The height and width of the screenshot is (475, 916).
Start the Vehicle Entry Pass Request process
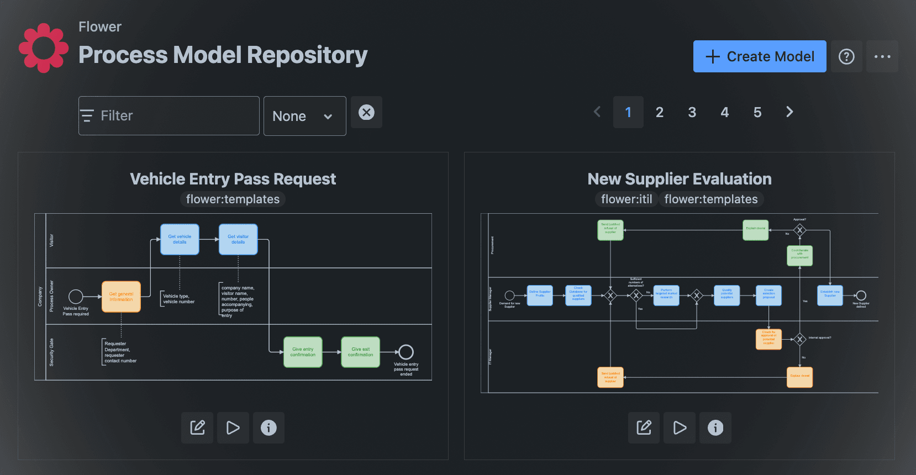[x=233, y=427]
